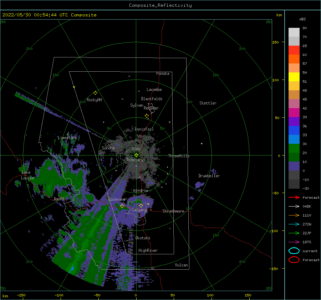Viewport: 321px width, 300px height.
Task: Click the Blackfalds label
Action: coord(152,99)
